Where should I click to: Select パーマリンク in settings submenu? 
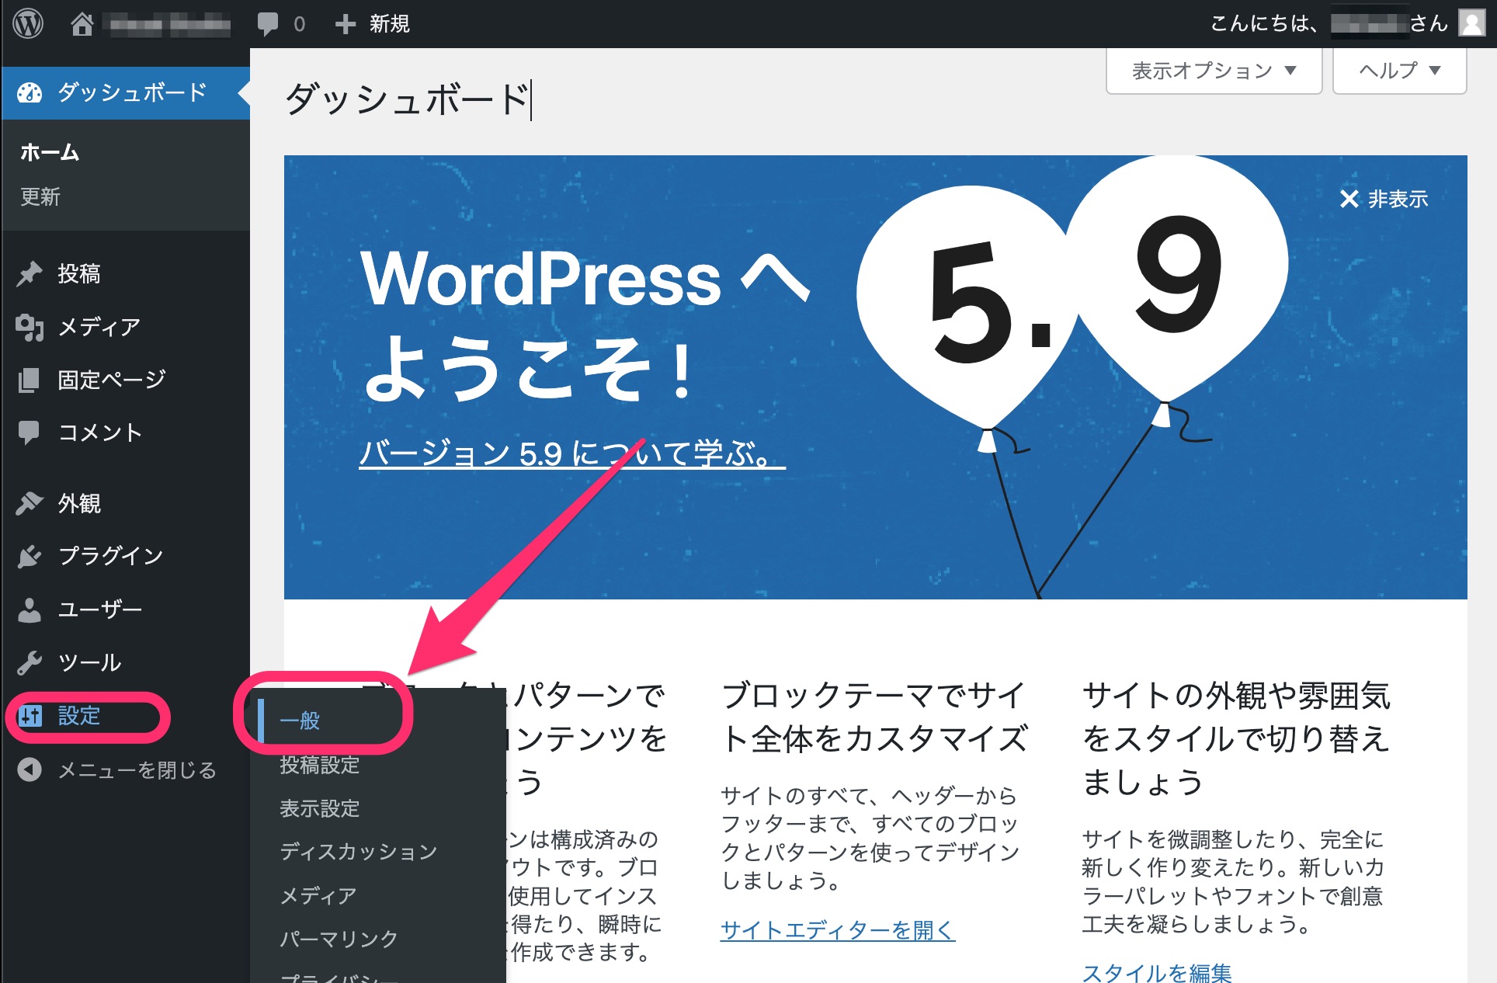tap(339, 939)
